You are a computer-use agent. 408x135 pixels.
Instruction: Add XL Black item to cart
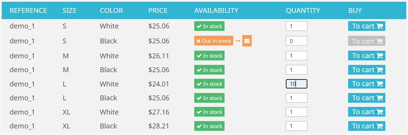click(x=367, y=126)
